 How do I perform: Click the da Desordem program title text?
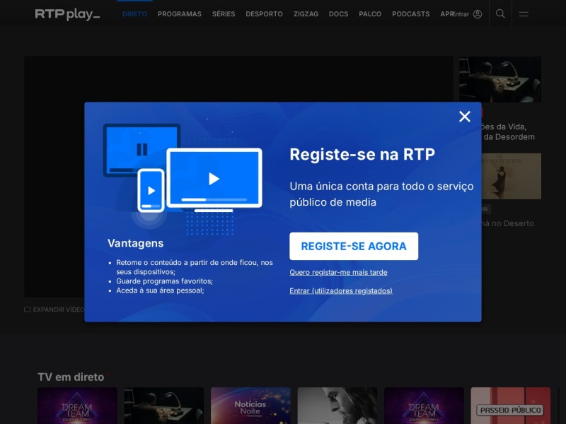[x=509, y=137]
